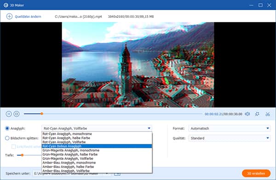Click the pin icon beside the volume
276x180 pixels.
(257, 114)
